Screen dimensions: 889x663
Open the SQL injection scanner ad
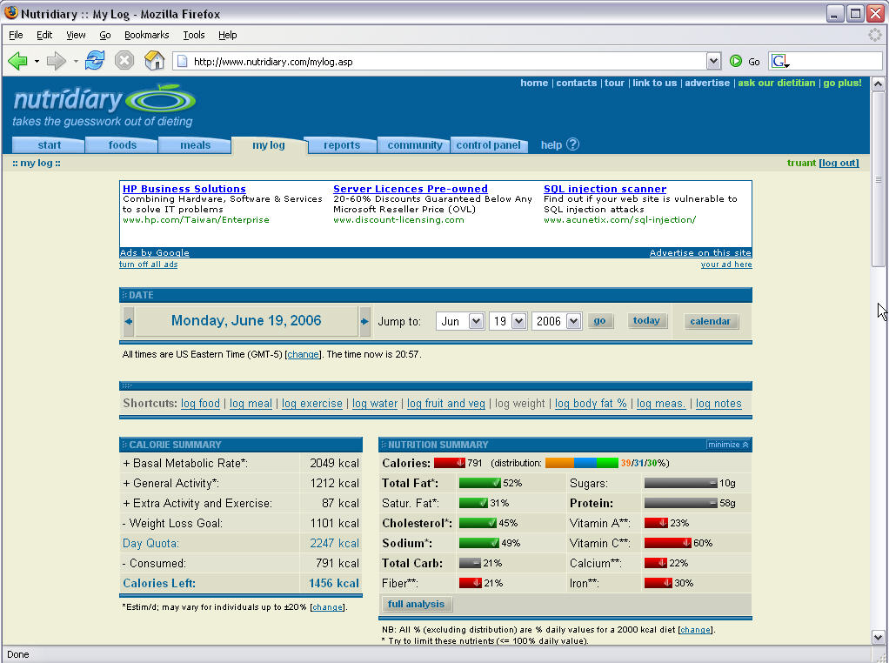click(605, 189)
